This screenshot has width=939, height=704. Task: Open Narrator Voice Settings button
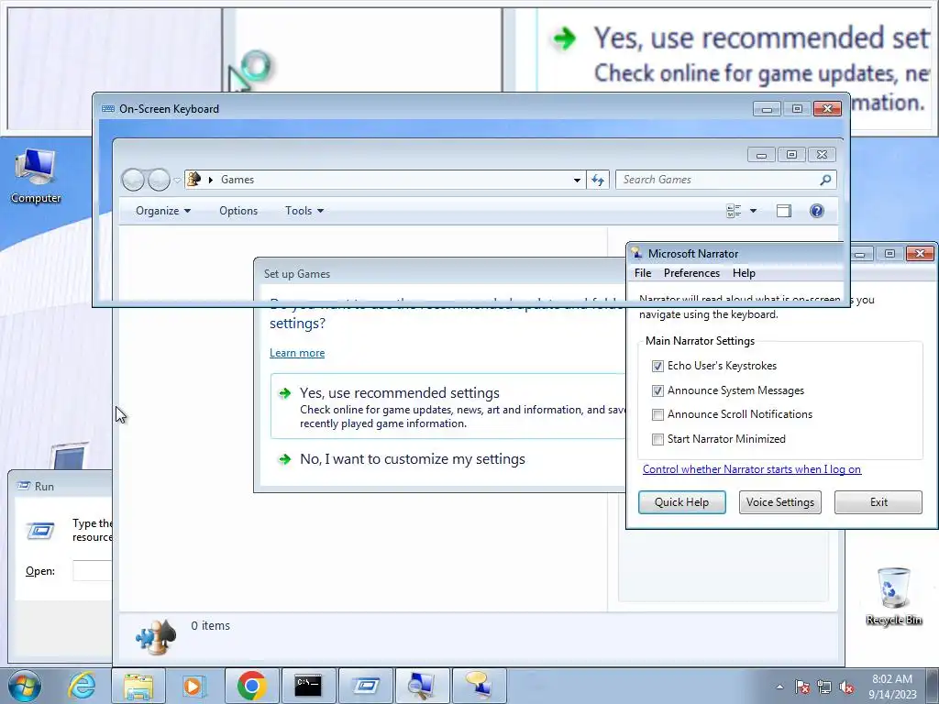click(779, 502)
